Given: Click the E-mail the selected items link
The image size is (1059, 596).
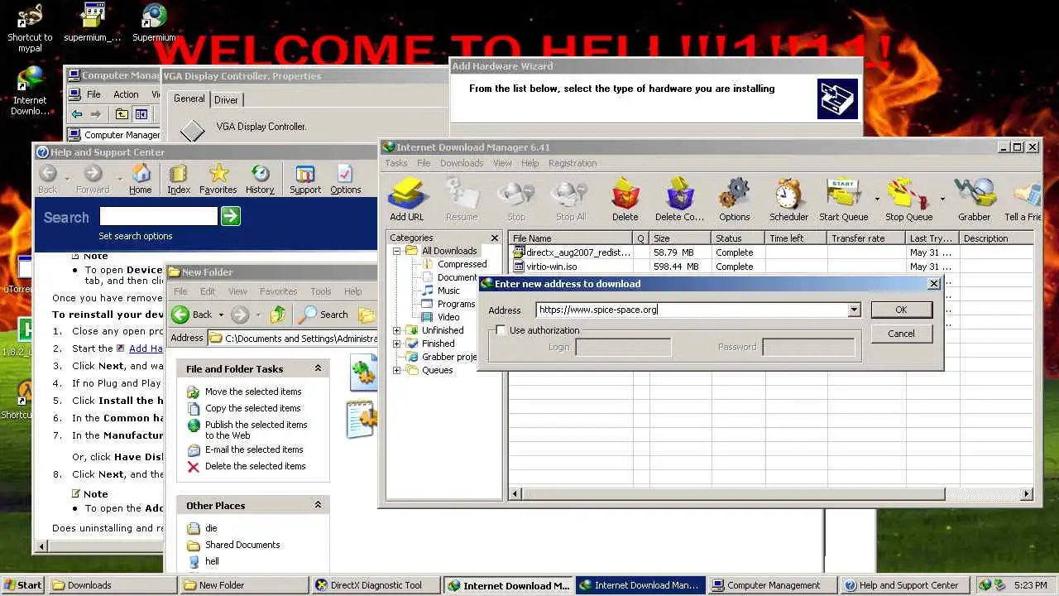Looking at the screenshot, I should (x=254, y=449).
